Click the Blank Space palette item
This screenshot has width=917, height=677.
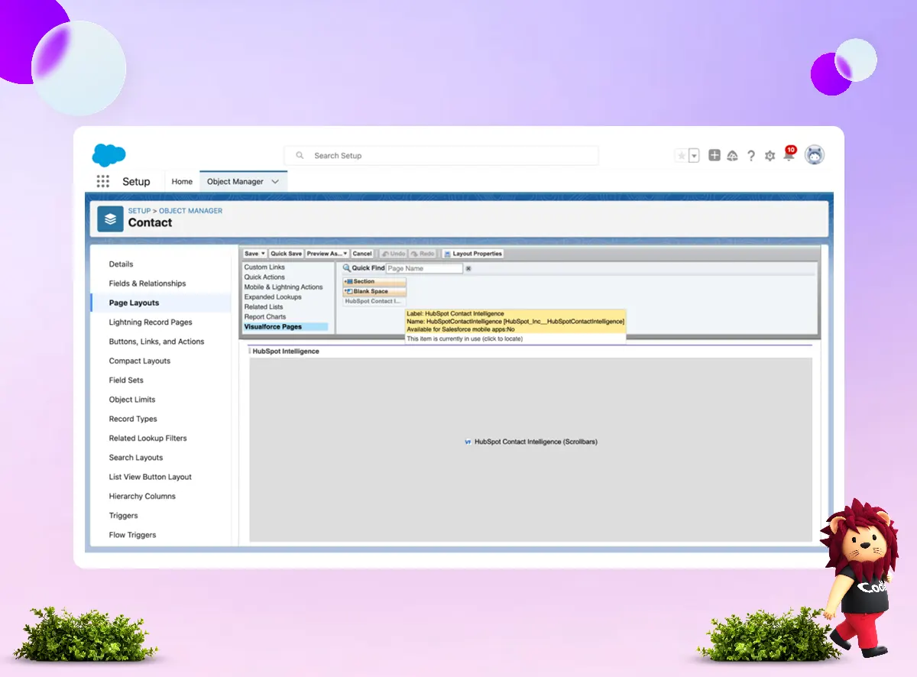coord(374,292)
